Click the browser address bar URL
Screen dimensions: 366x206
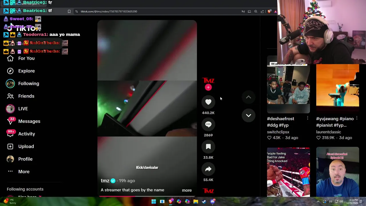pos(109,11)
